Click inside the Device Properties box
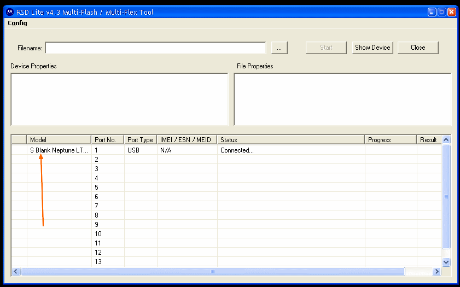Screen dimensions: 460x287 pos(119,99)
